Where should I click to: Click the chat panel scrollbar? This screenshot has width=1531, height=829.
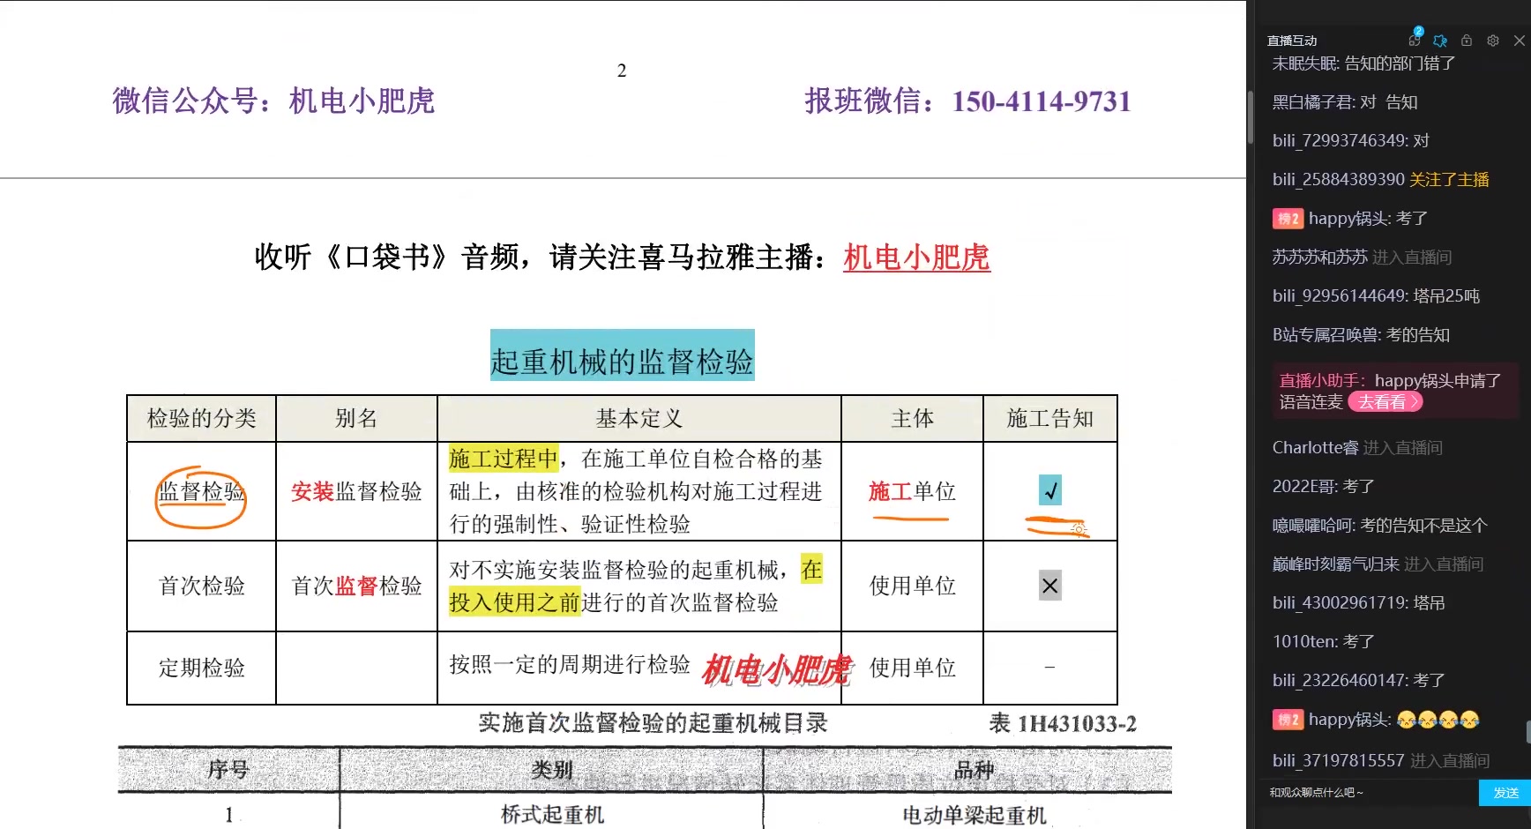(1528, 732)
